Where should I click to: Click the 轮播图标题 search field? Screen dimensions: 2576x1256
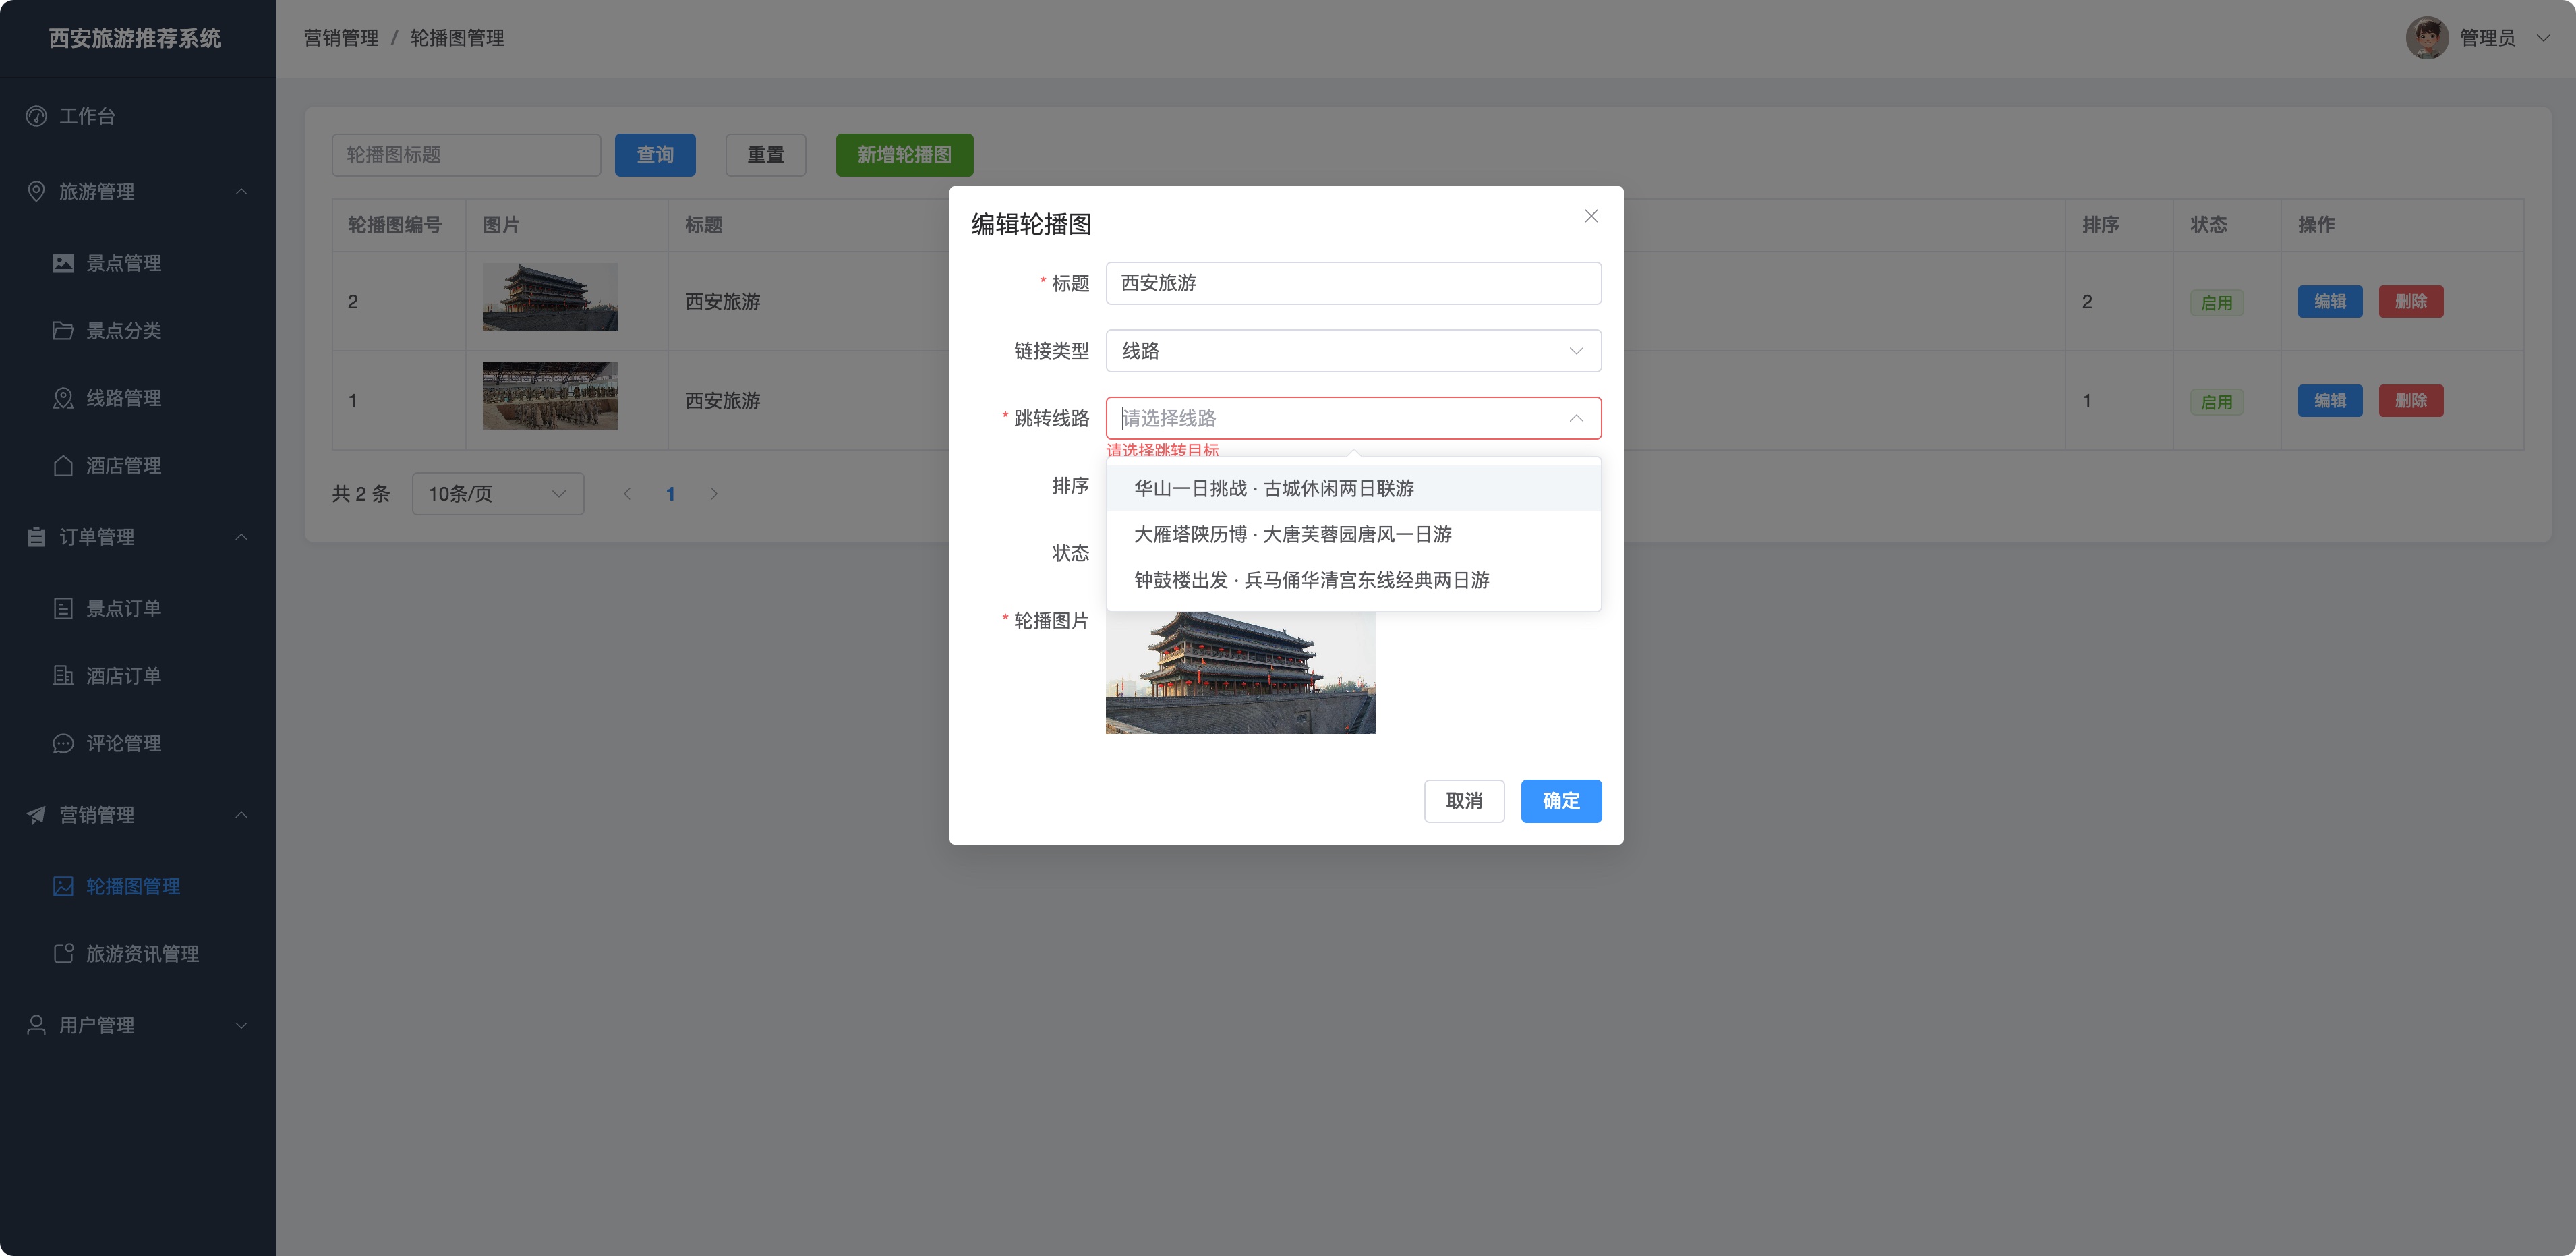pyautogui.click(x=466, y=155)
